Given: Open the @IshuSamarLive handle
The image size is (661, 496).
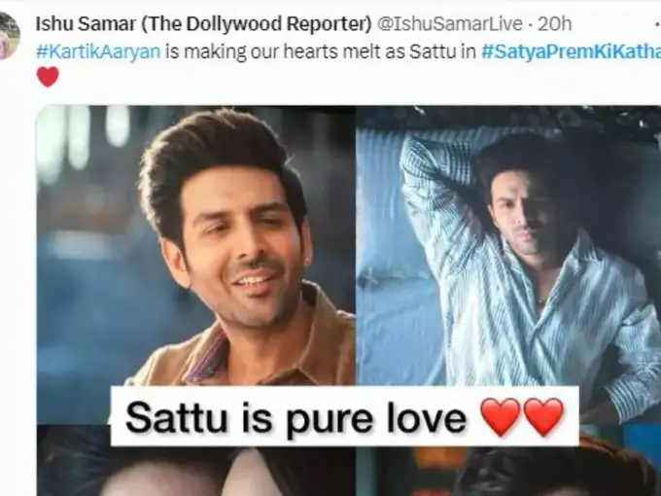Looking at the screenshot, I should [x=449, y=24].
